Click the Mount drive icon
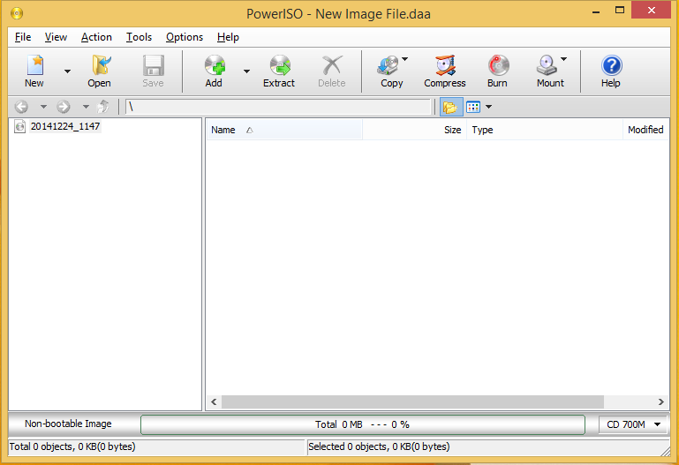 click(547, 66)
